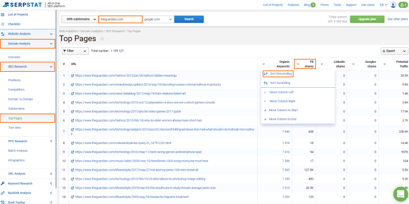Open the Overview sidebar item

point(14,57)
